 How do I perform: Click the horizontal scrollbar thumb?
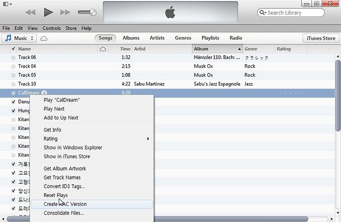[x=157, y=219]
